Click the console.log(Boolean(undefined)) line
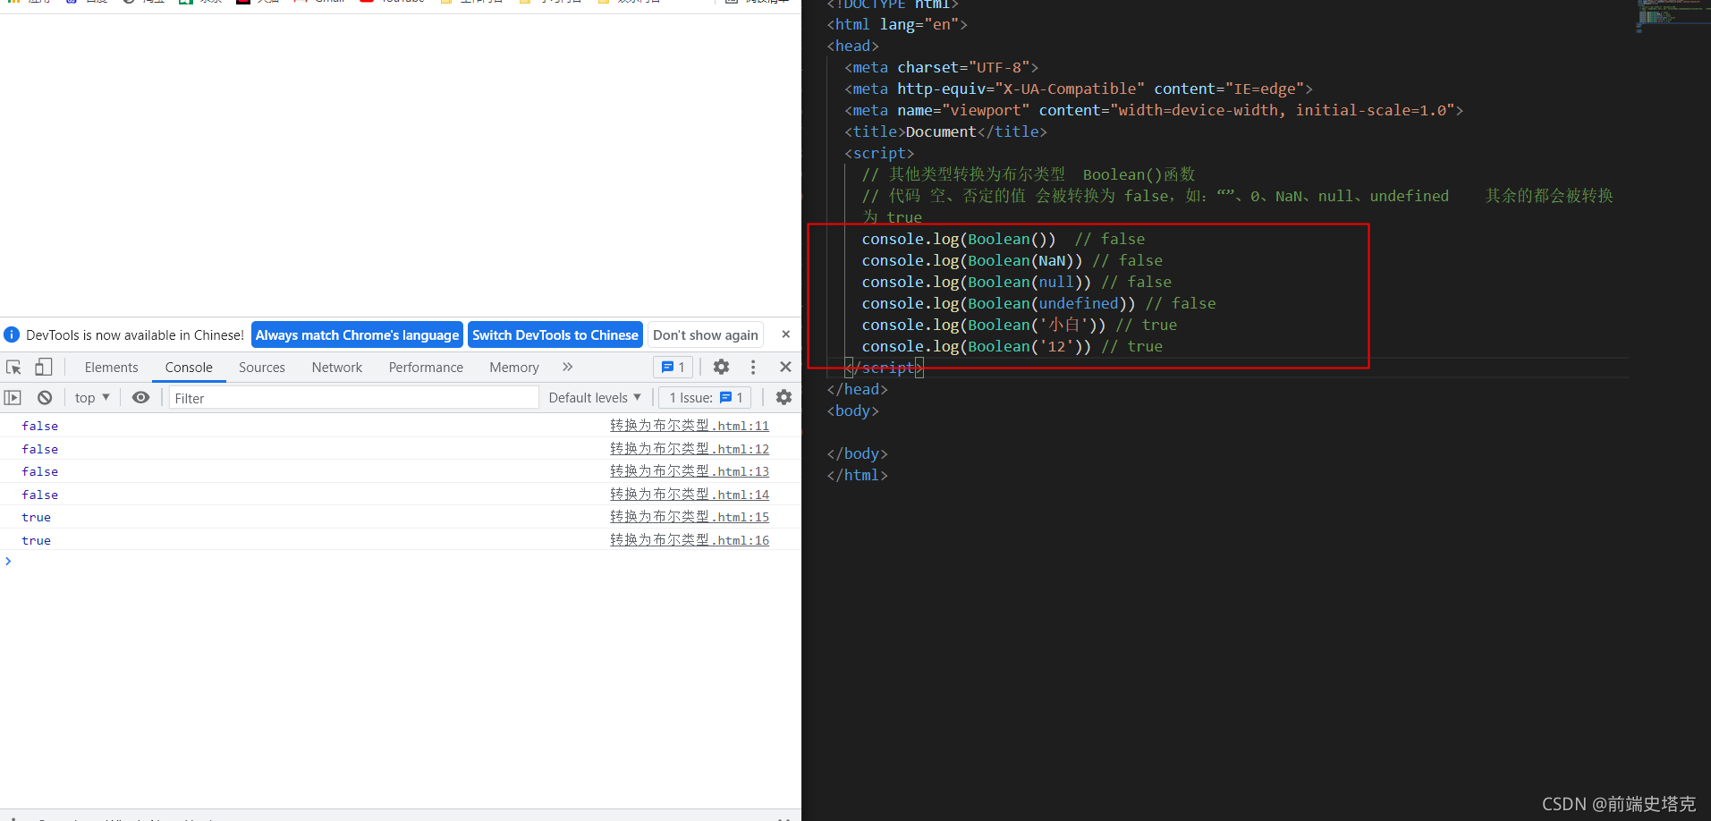The height and width of the screenshot is (821, 1711). (1038, 303)
